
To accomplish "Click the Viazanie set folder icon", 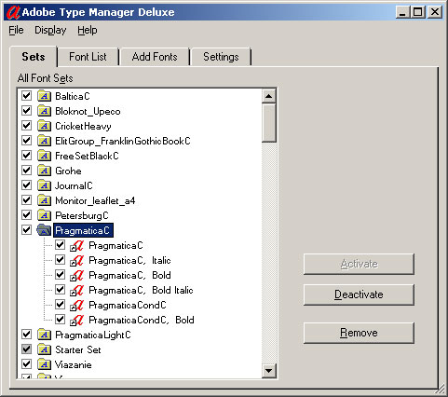I will pyautogui.click(x=44, y=364).
